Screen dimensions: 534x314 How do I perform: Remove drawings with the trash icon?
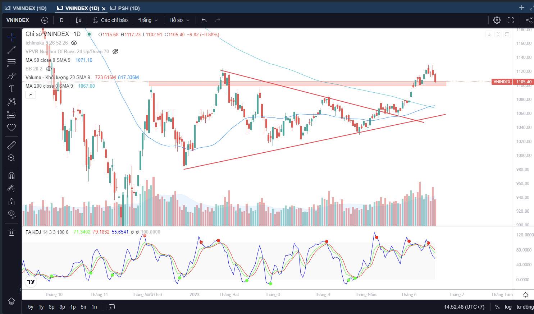click(12, 232)
